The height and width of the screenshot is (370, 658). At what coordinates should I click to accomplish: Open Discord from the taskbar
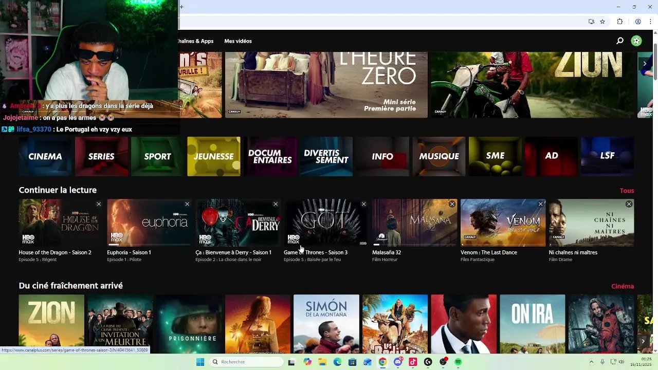[398, 362]
